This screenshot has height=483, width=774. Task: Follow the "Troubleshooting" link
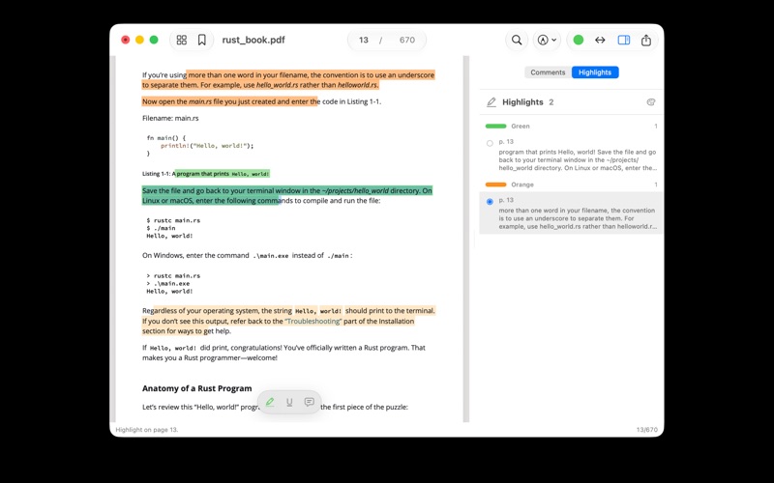pos(313,321)
